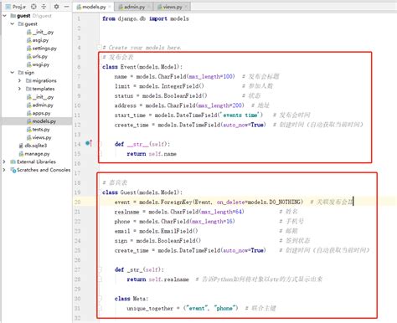
Task: Collapse the sign folder
Action: [13, 73]
